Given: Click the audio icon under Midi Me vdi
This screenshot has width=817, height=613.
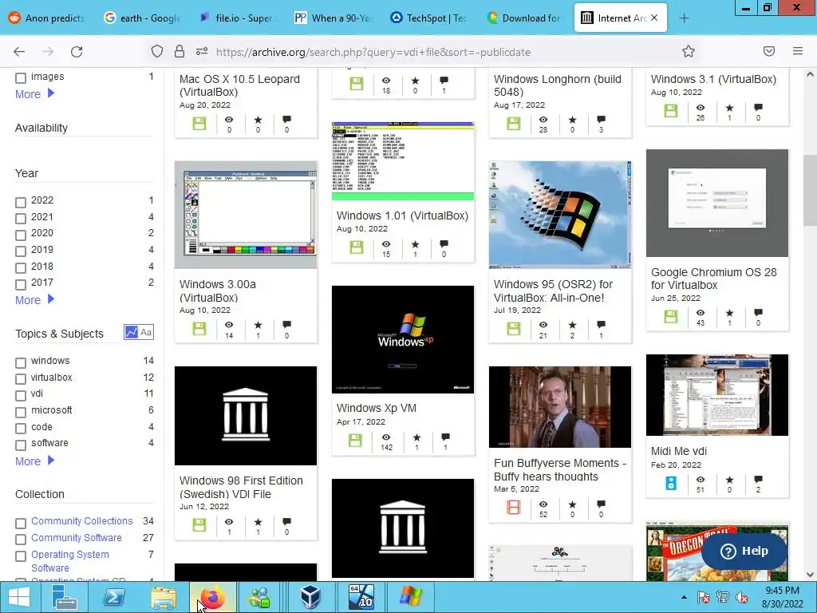Looking at the screenshot, I should [671, 483].
